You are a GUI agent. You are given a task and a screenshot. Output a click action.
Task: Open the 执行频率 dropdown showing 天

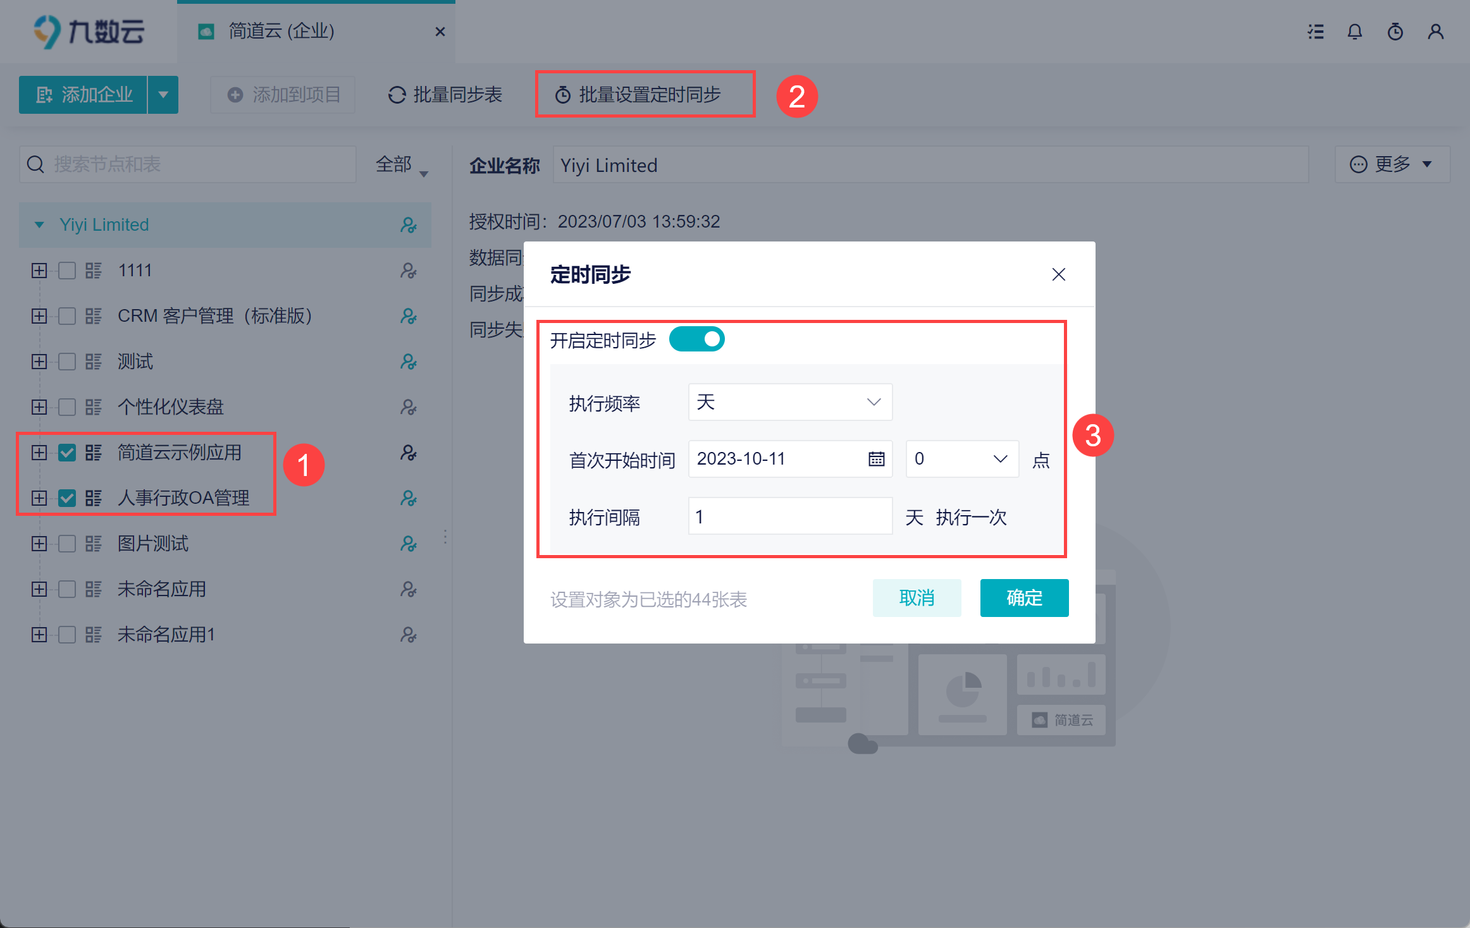pos(789,402)
